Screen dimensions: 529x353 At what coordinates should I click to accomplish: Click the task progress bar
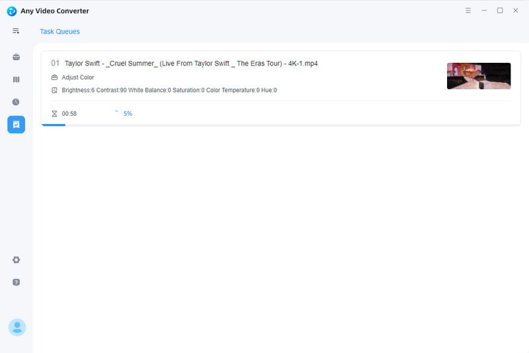(280, 125)
